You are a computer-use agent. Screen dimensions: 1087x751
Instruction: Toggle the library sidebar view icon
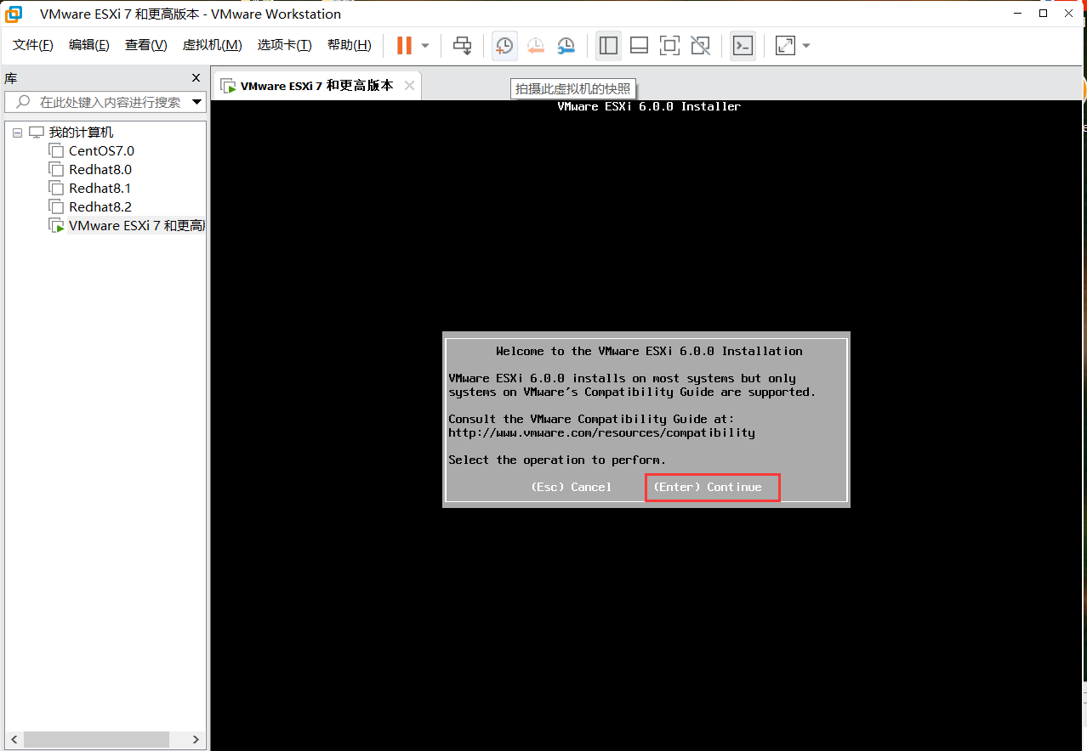[x=608, y=46]
